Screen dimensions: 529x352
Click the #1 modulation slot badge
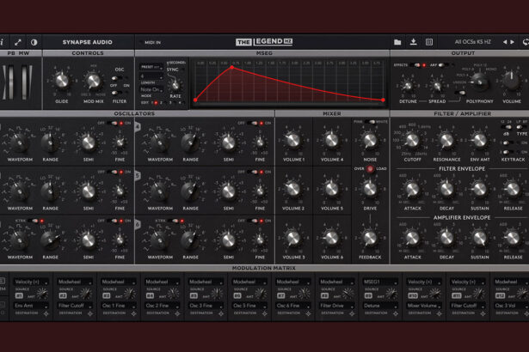(19, 295)
